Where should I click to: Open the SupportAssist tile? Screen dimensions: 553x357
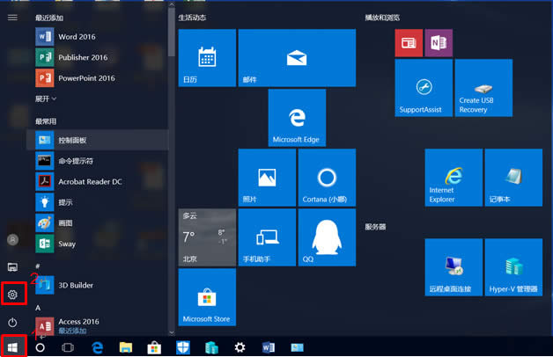point(424,88)
